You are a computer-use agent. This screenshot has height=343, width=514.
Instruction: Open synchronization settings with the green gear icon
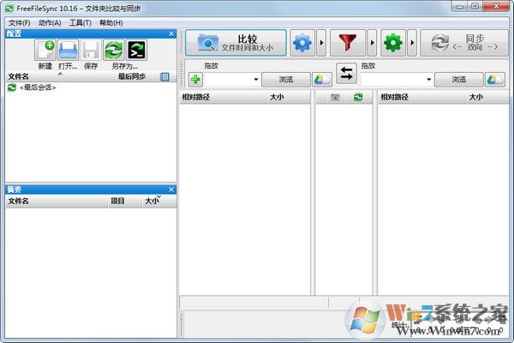click(393, 43)
